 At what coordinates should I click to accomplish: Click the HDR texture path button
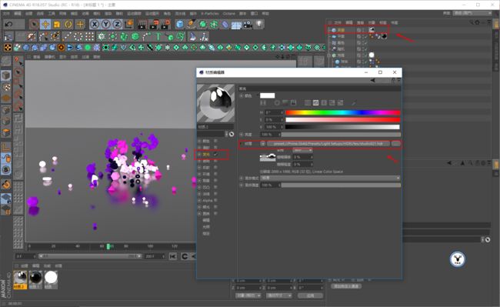[328, 144]
